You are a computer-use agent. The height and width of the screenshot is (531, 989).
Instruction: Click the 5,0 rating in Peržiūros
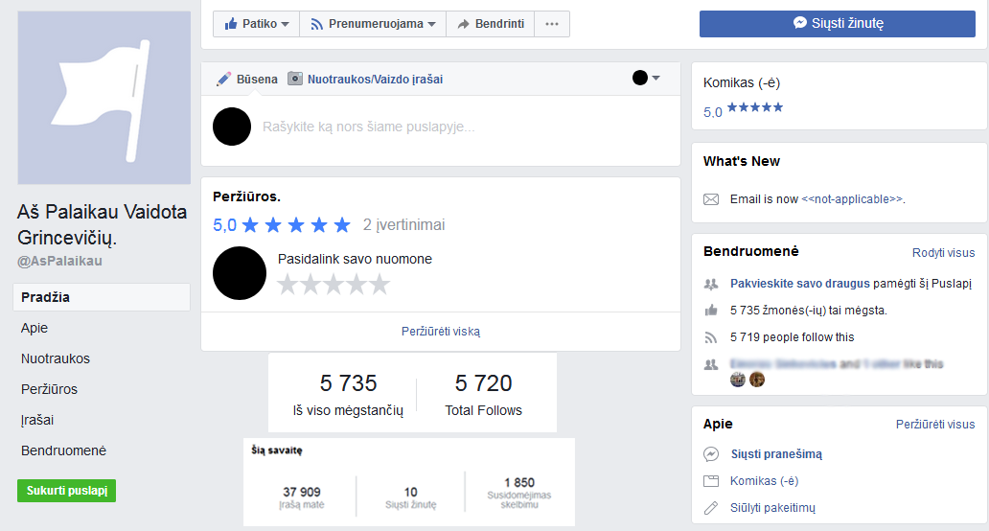[224, 224]
